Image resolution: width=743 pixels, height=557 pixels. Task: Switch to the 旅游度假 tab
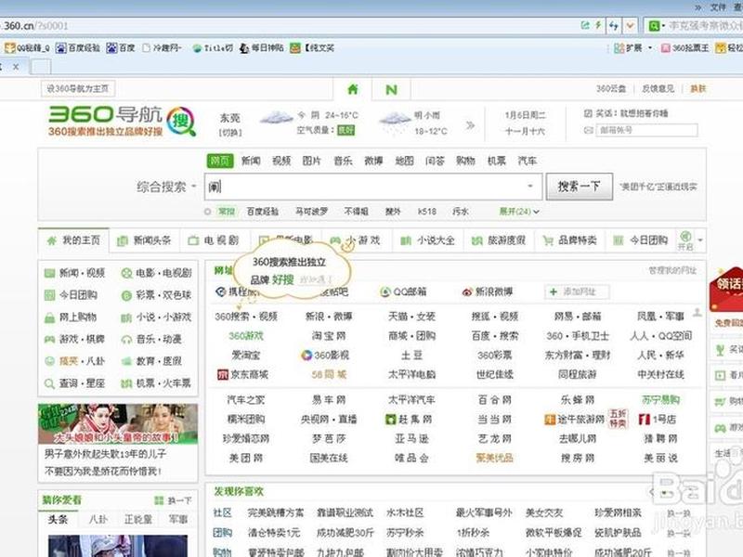499,240
